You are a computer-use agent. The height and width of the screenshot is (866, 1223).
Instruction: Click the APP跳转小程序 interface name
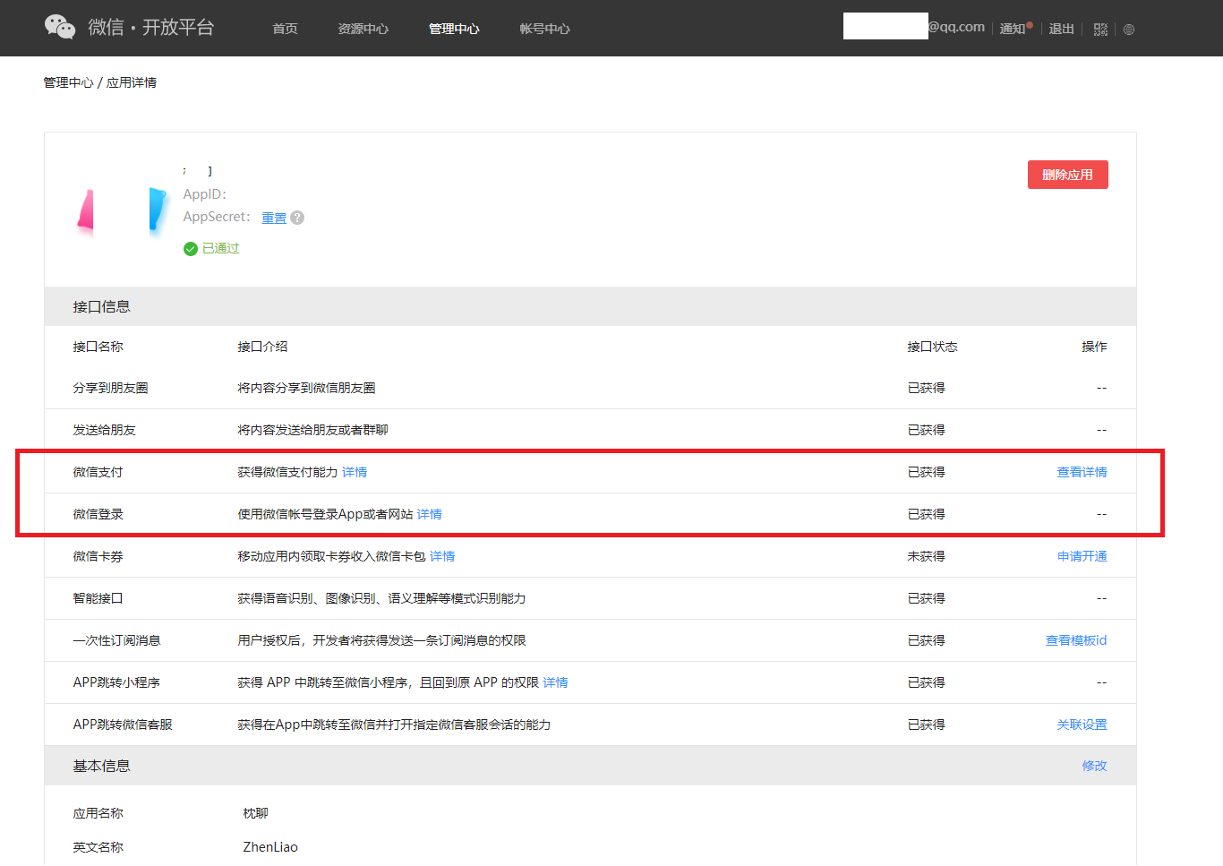(x=116, y=682)
